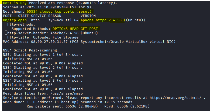Click the highlighted "OPTIONS HEAD GET POST" methods
This screenshot has width=210, height=111.
(75, 29)
